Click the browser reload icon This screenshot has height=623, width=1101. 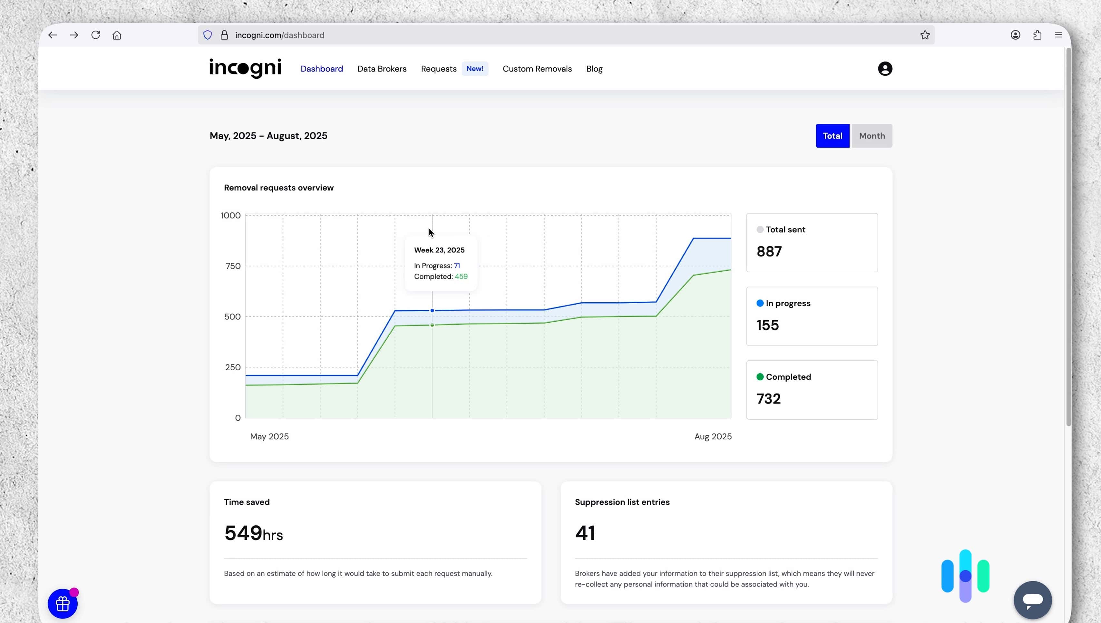(x=95, y=35)
